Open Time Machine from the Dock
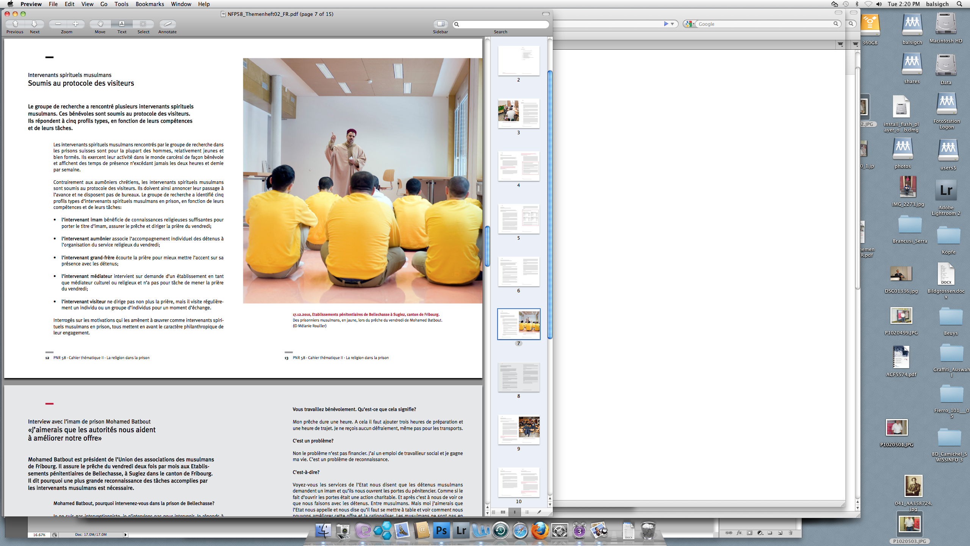 (501, 530)
